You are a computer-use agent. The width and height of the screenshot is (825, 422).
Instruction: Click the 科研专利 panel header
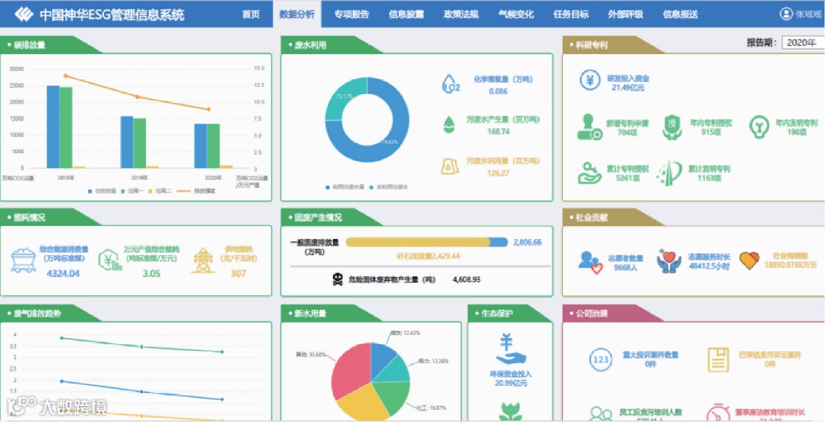613,45
